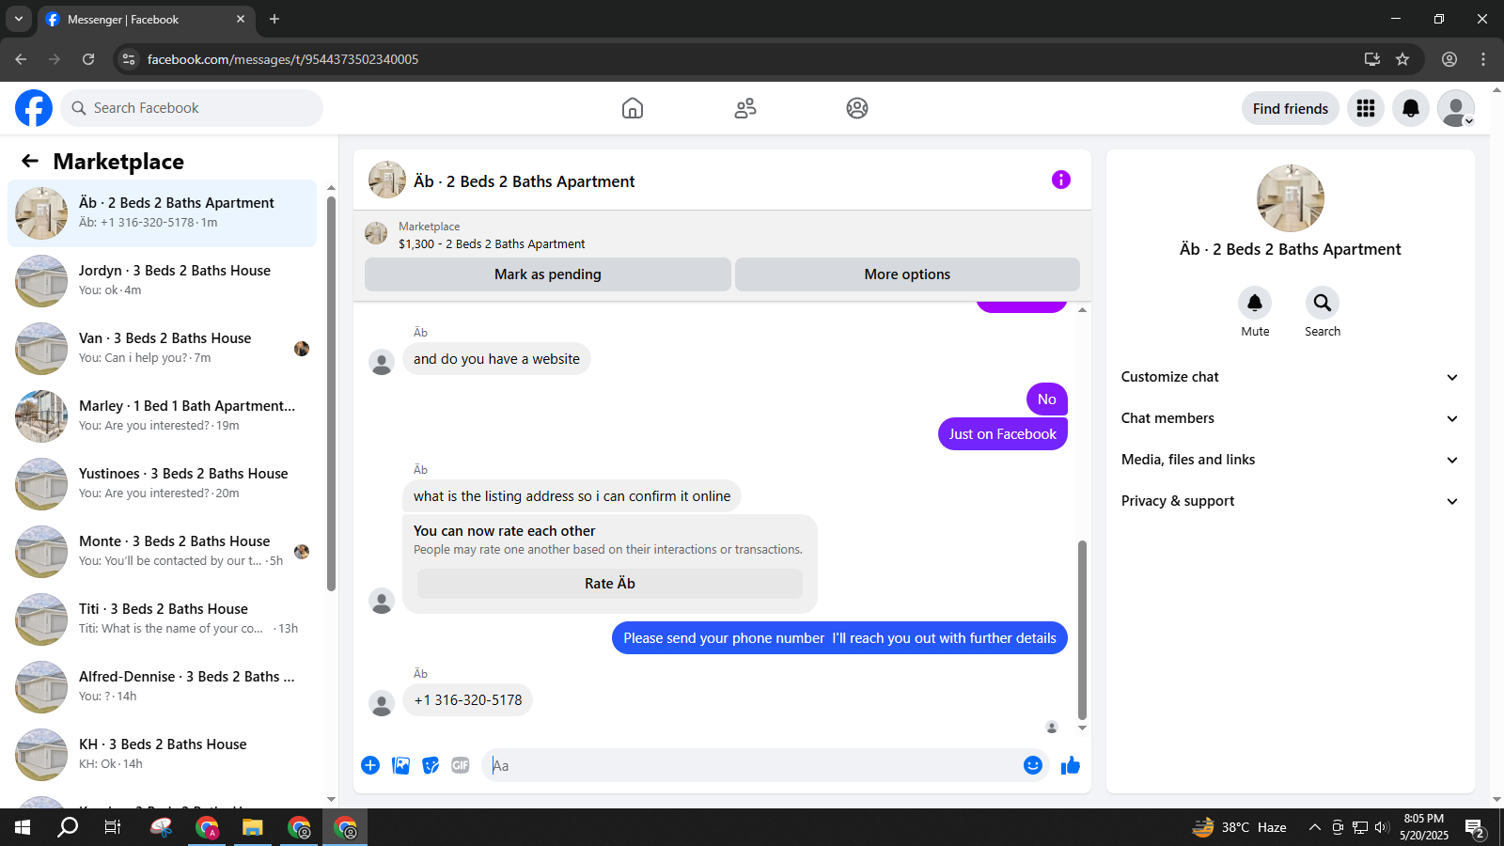Open Notifications bell icon
The width and height of the screenshot is (1504, 846).
coord(1411,108)
